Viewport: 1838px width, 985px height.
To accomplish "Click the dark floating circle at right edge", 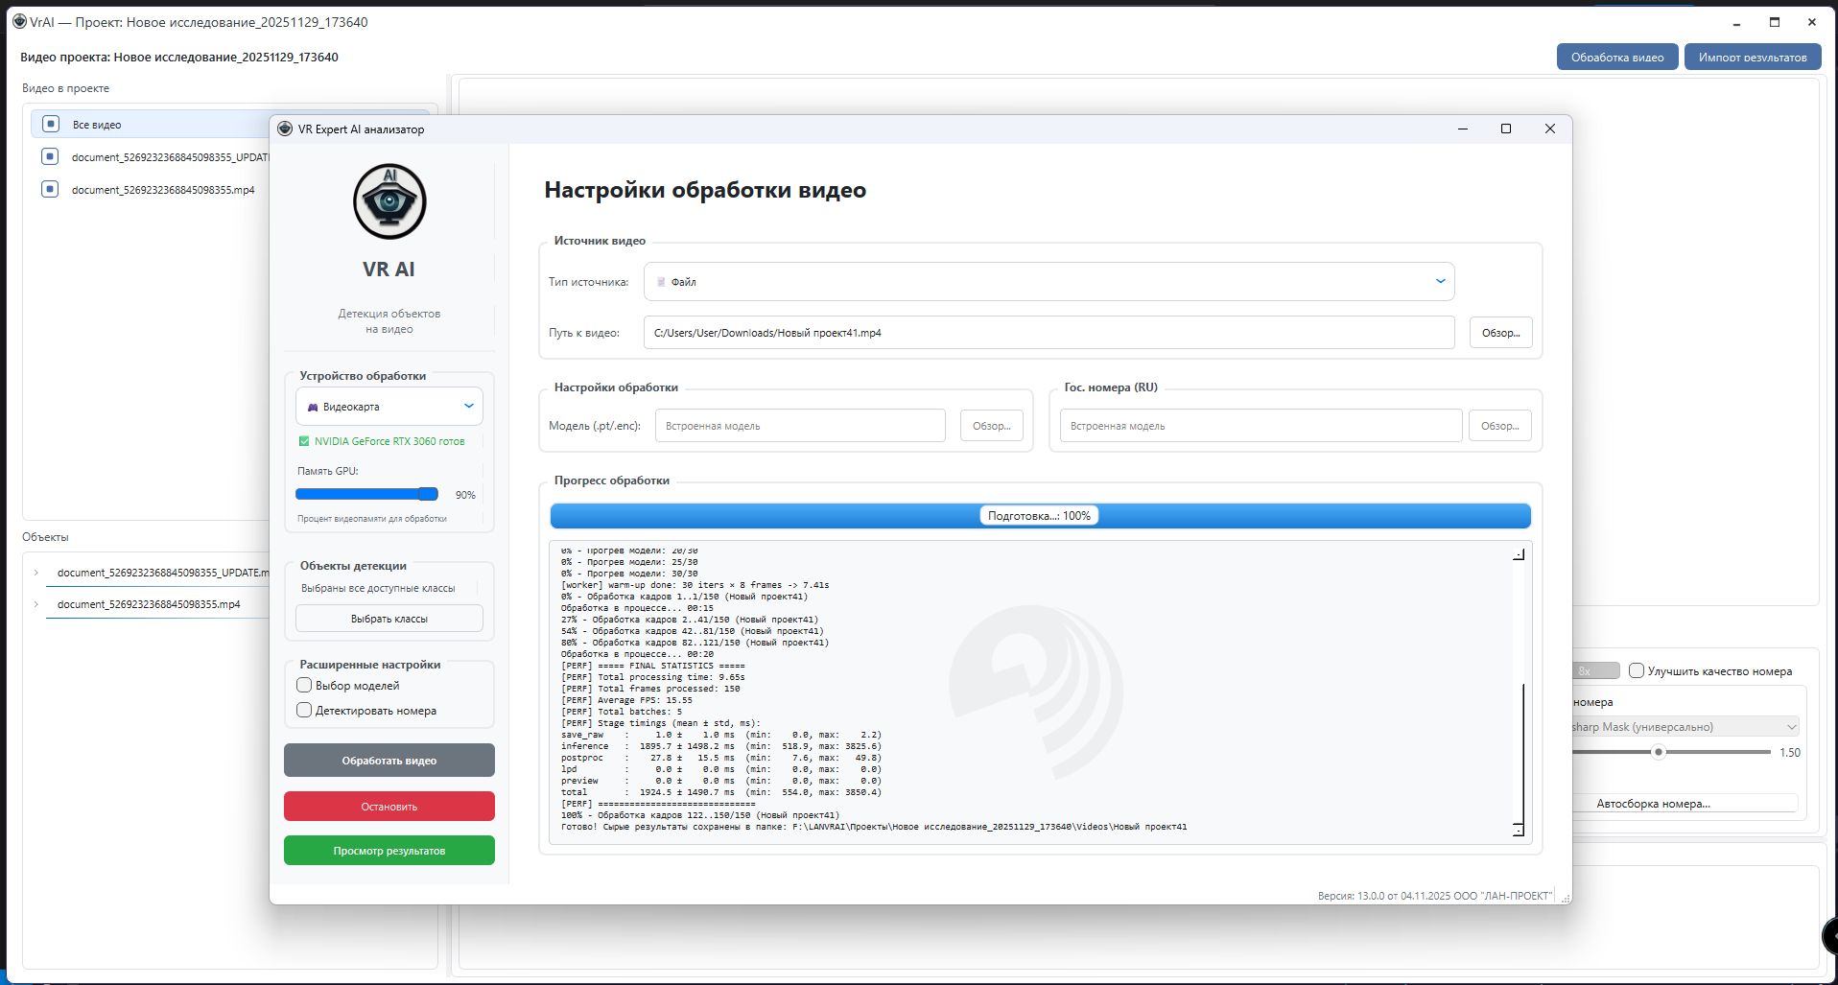I will (x=1829, y=936).
